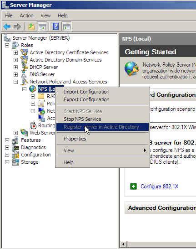The width and height of the screenshot is (196, 249).
Task: Click the Network Access Protection icon in tree
Action: click(x=41, y=111)
